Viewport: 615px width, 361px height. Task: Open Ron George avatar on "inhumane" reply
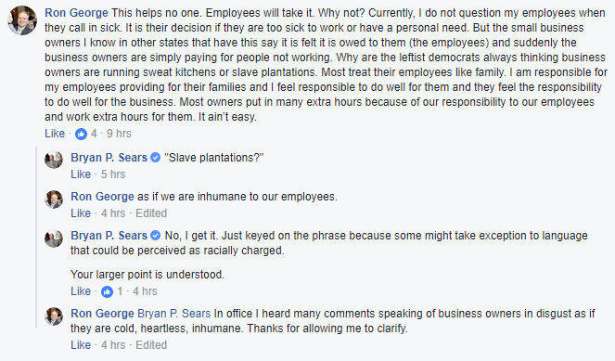(54, 199)
